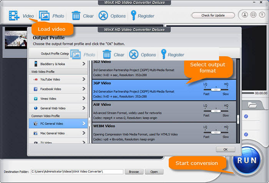The width and height of the screenshot is (269, 183).
Task: Click the PC General Video category icon
Action: 35,124
